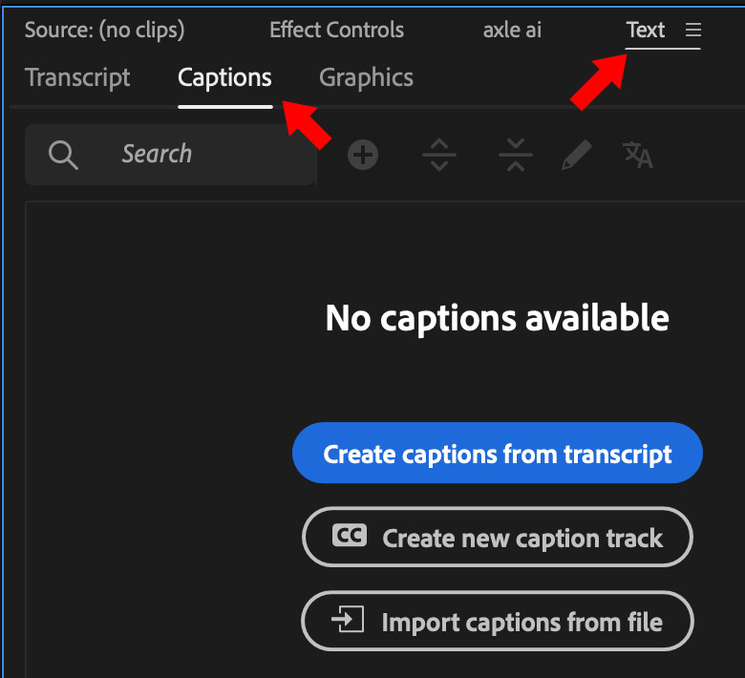Click the CC icon on the caption track button
The width and height of the screenshot is (745, 678).
coord(350,537)
